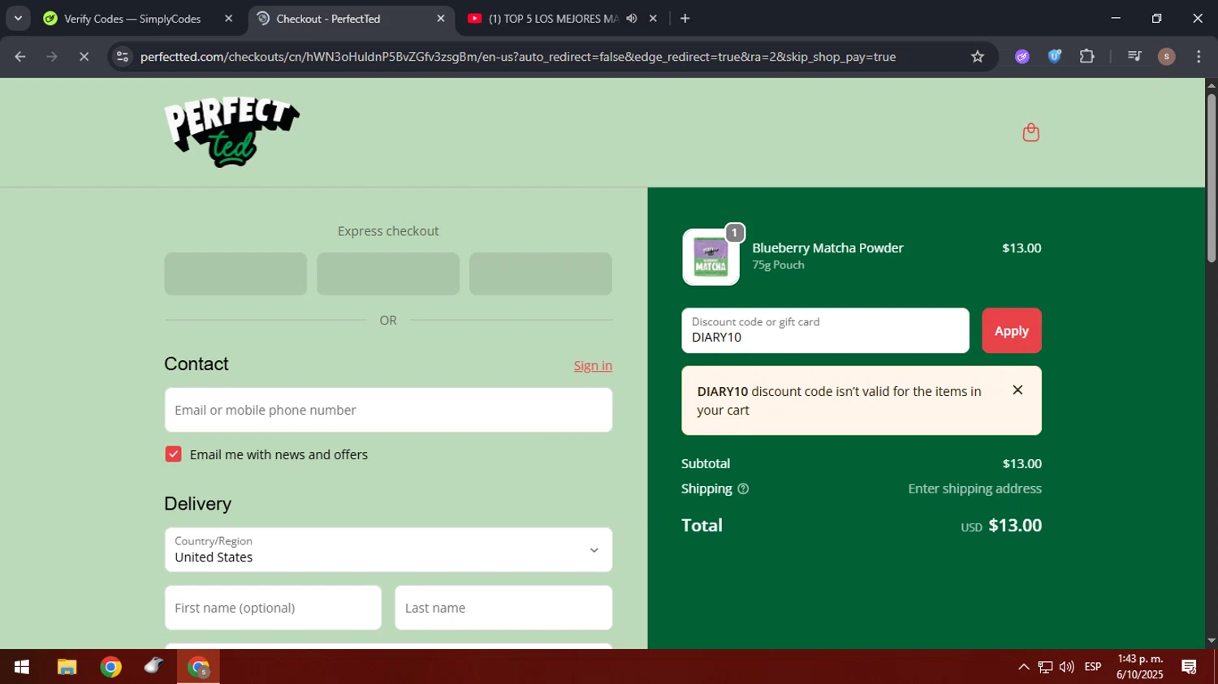Viewport: 1218px width, 684px height.
Task: Click the shipping help question mark icon
Action: coord(743,488)
